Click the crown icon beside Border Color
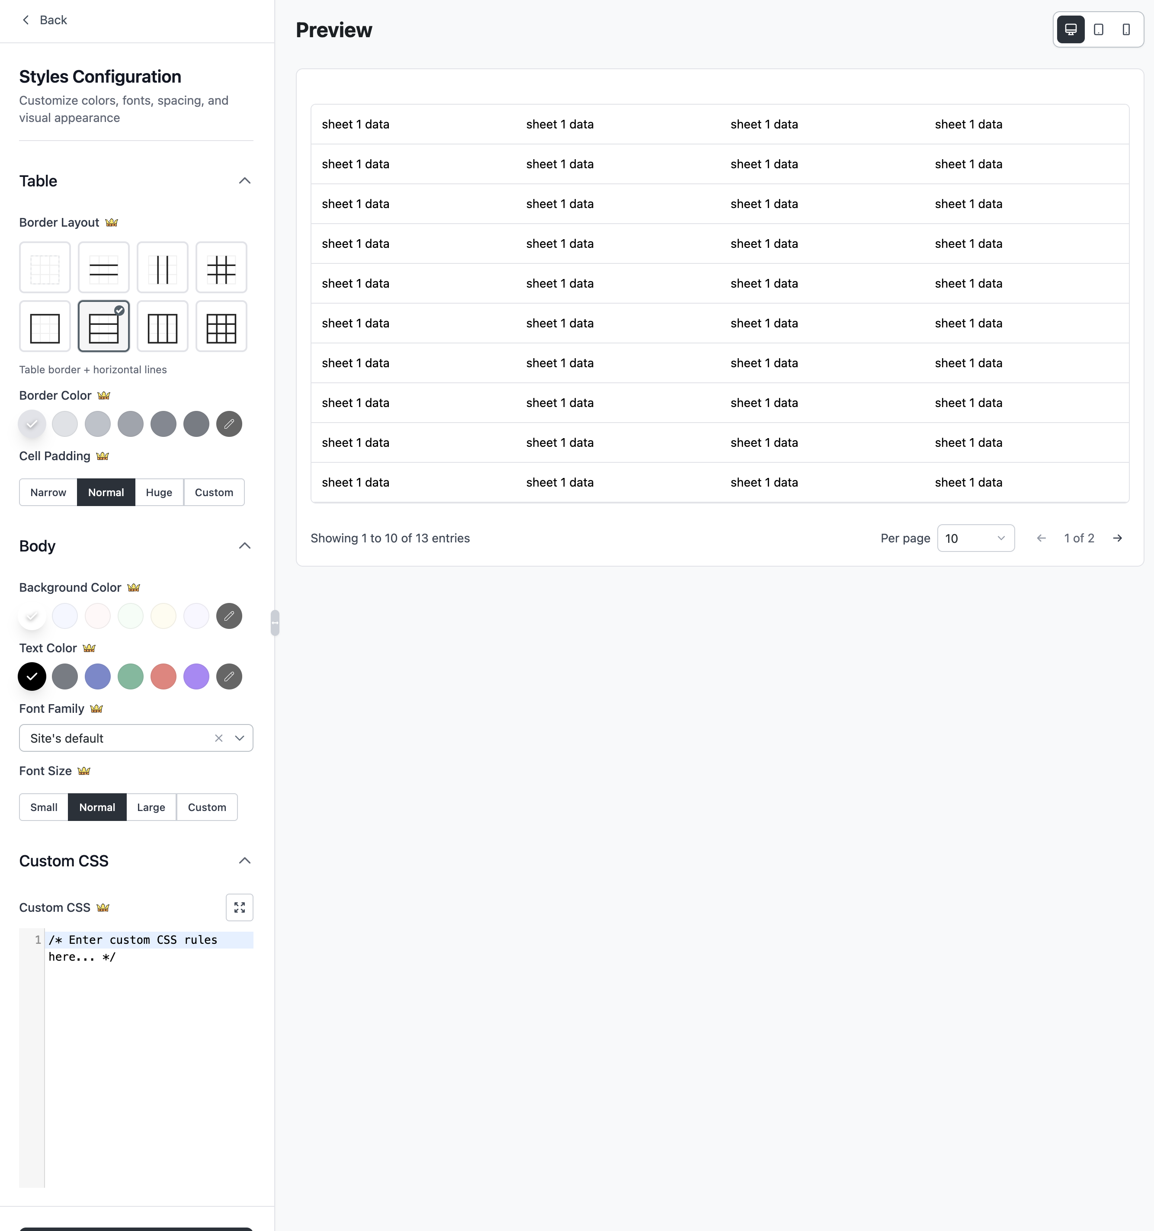Image resolution: width=1154 pixels, height=1231 pixels. (104, 395)
